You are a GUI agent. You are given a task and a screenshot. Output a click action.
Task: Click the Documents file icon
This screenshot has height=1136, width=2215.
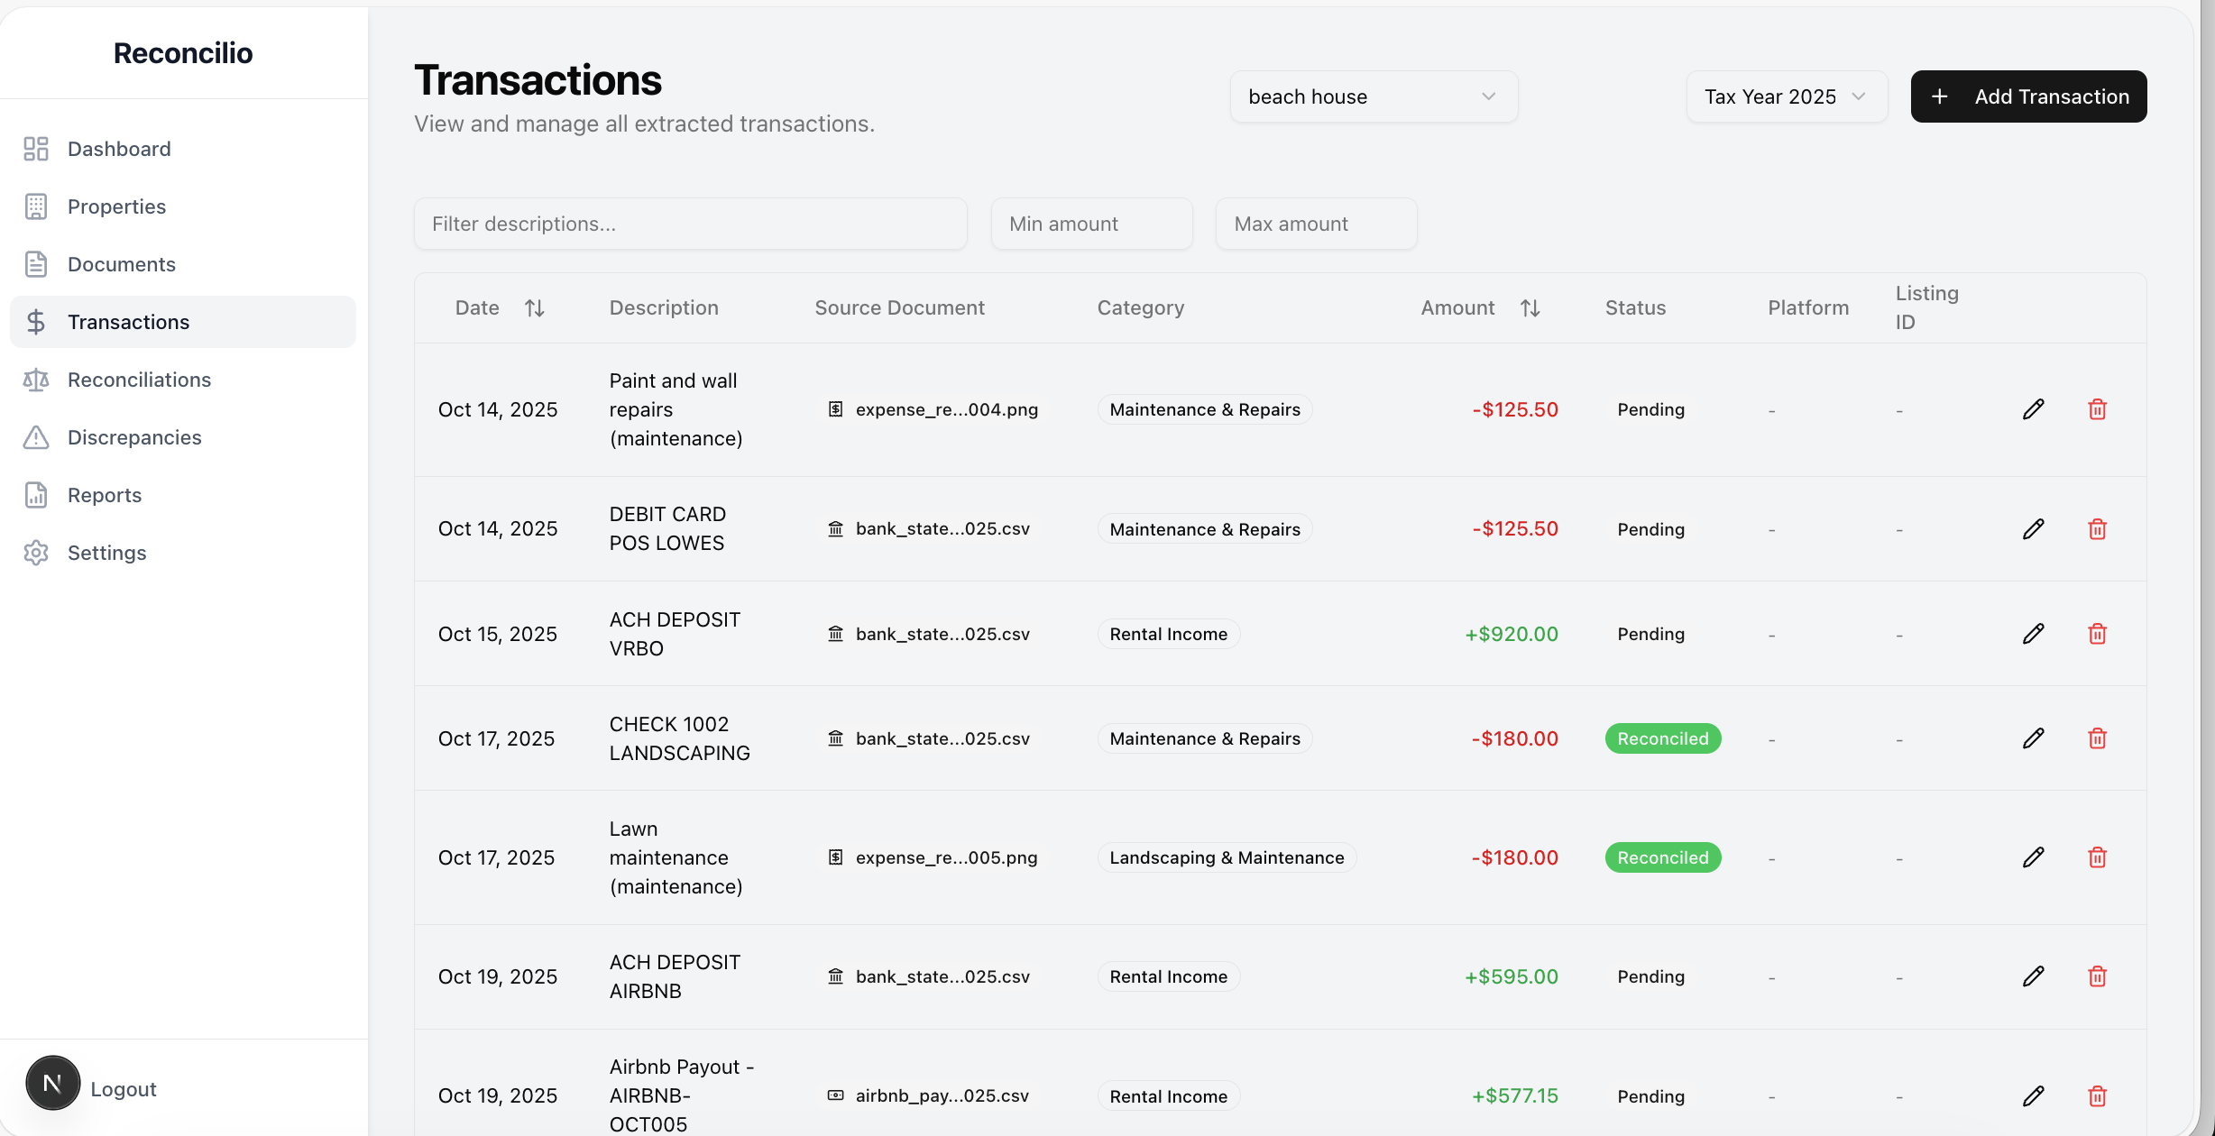click(36, 264)
